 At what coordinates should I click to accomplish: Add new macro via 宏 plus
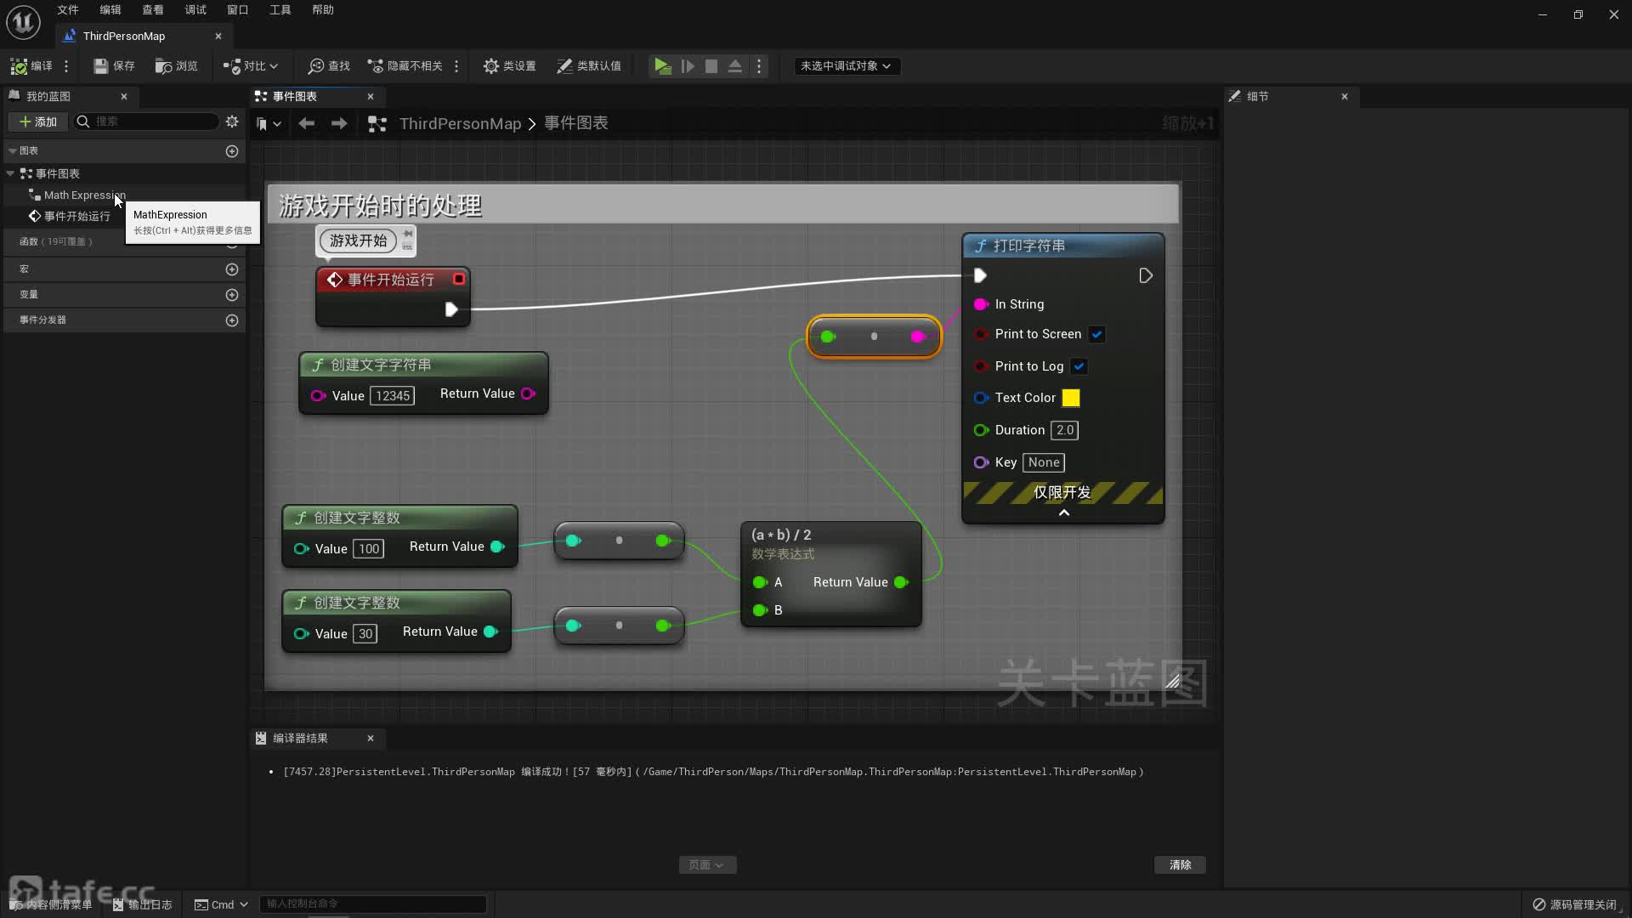pyautogui.click(x=232, y=269)
